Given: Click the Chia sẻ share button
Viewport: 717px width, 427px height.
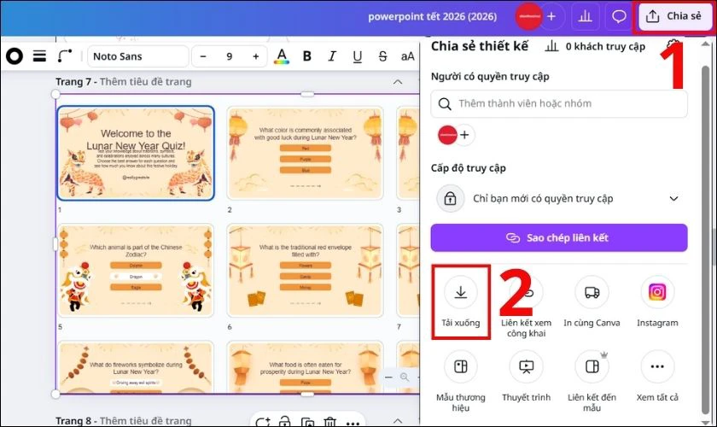Looking at the screenshot, I should pyautogui.click(x=674, y=16).
